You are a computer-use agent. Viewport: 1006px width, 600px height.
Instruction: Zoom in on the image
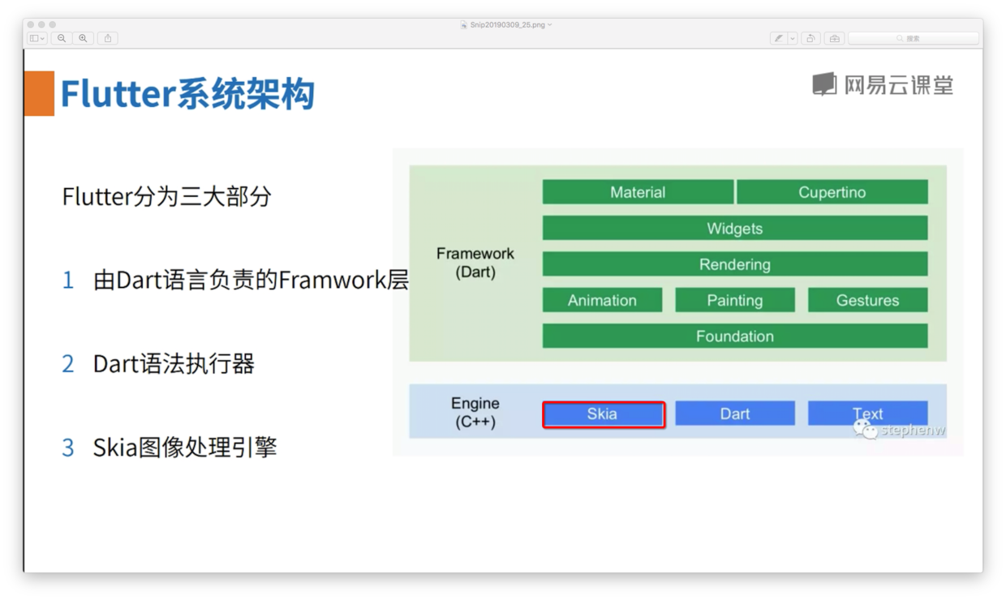pos(84,38)
